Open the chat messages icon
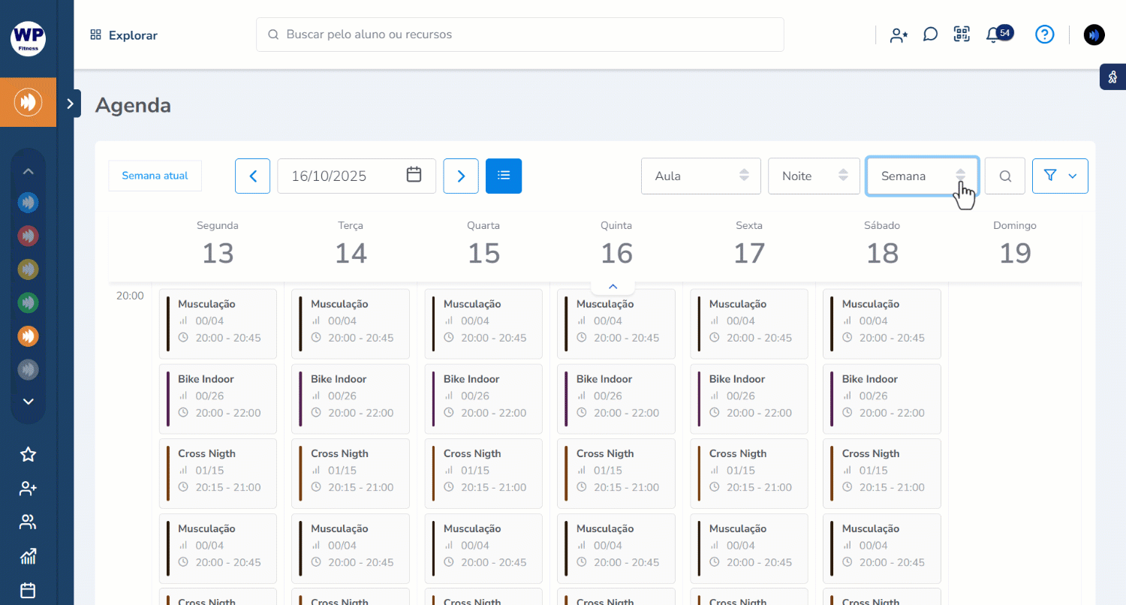1126x605 pixels. (930, 35)
